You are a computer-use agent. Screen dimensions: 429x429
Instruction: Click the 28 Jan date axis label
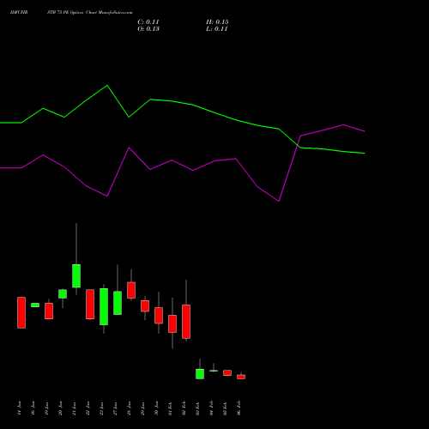point(130,408)
